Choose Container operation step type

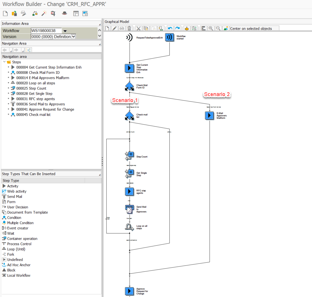pyautogui.click(x=22, y=239)
